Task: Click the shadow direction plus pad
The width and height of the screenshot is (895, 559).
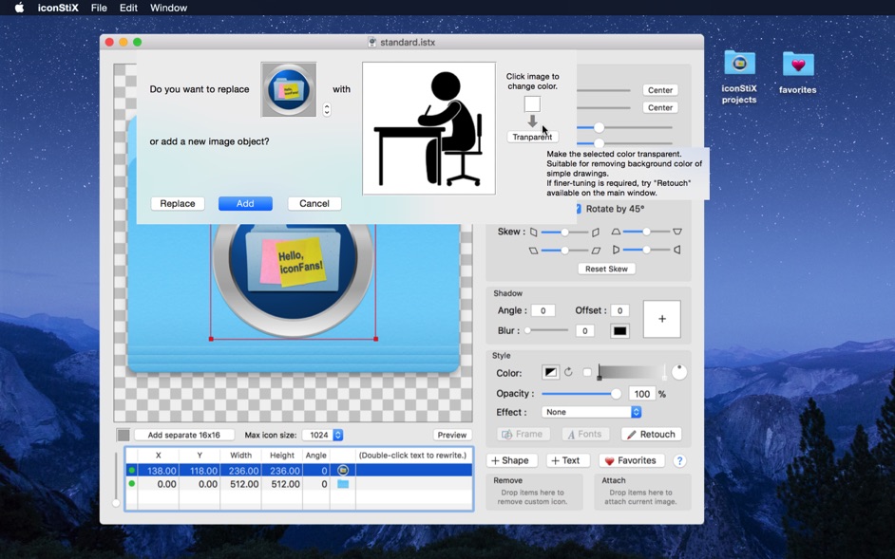Action: pyautogui.click(x=661, y=319)
